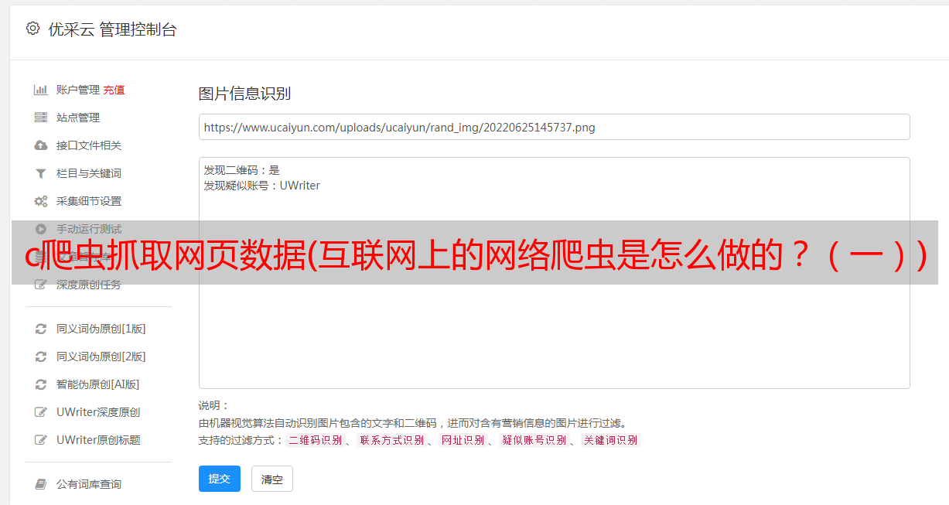The height and width of the screenshot is (505, 949).
Task: Click the 网址识别 tag
Action: [x=463, y=440]
